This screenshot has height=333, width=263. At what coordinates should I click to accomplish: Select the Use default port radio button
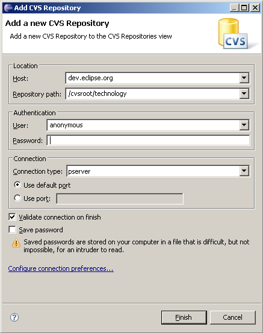coord(17,185)
